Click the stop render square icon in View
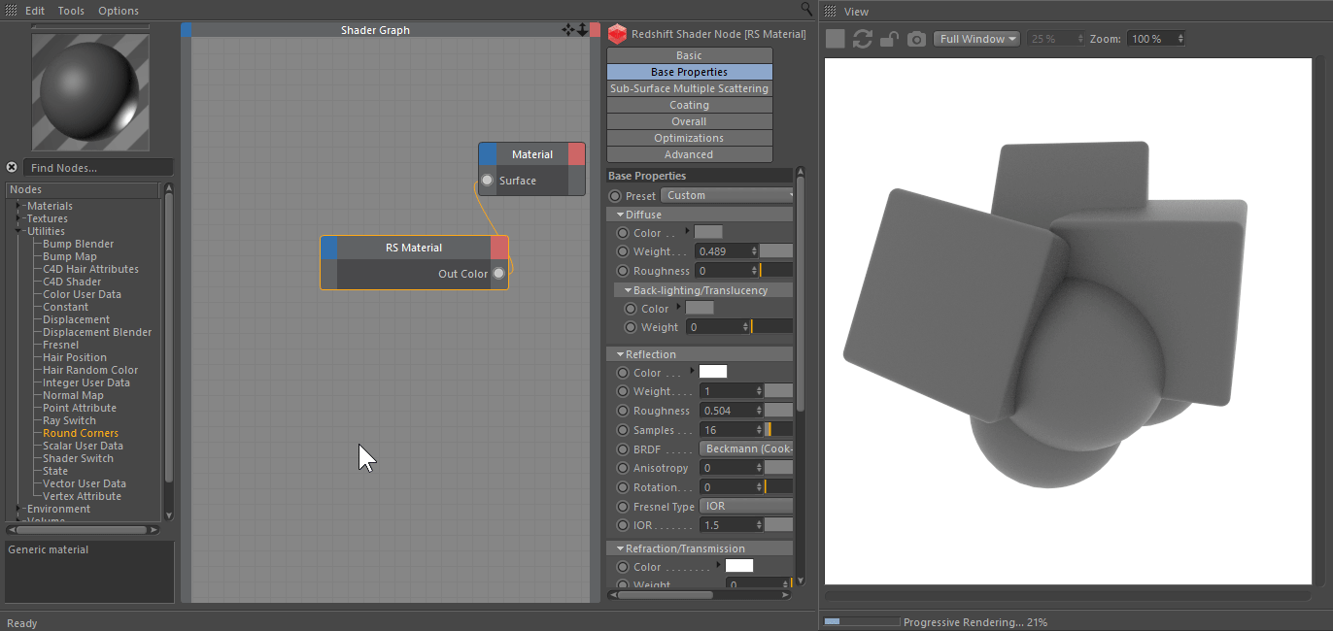 (835, 39)
